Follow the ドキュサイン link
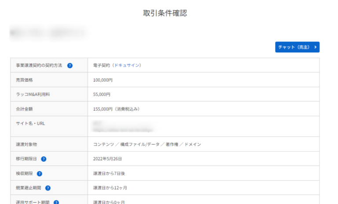Image resolution: width=338 pixels, height=204 pixels. (x=127, y=65)
